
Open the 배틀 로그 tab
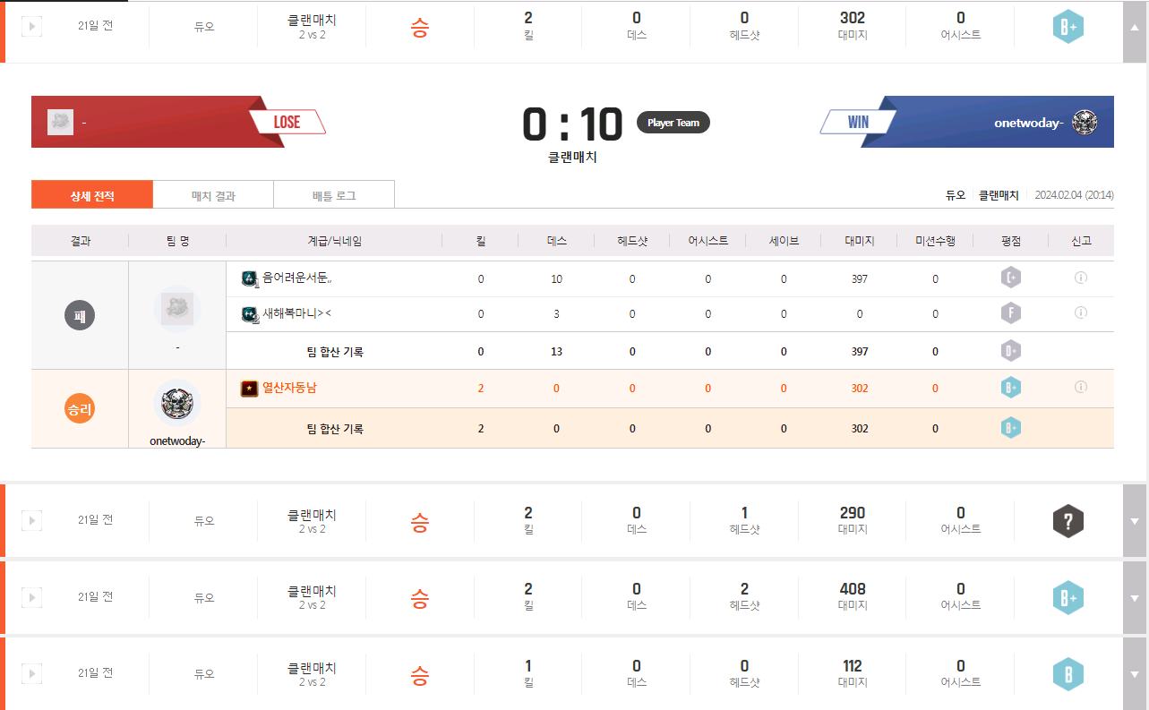[x=334, y=195]
